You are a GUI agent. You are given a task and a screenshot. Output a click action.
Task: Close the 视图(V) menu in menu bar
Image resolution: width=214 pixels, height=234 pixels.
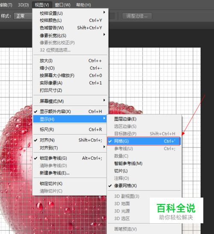42,5
